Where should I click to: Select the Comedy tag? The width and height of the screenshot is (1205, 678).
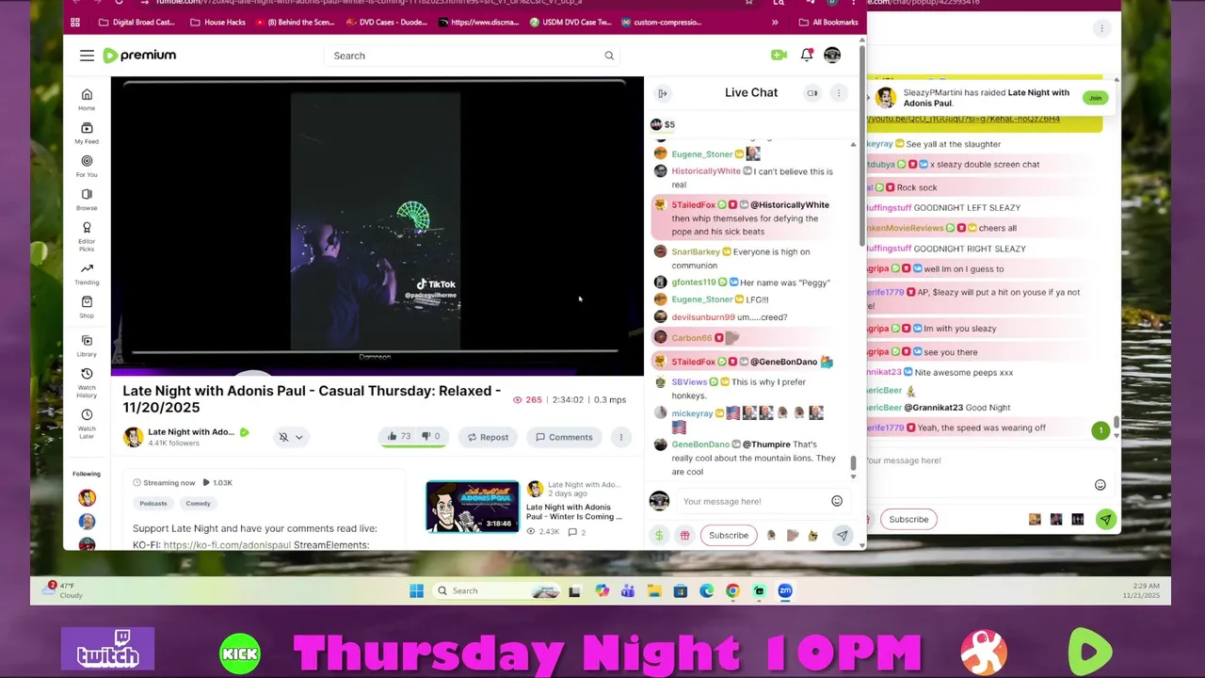point(198,503)
